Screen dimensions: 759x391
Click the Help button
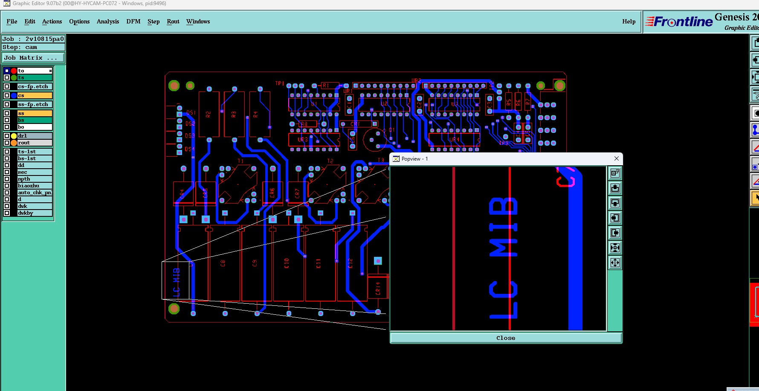point(629,21)
